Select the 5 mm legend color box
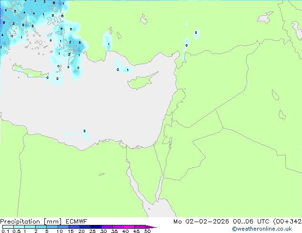The width and height of the screenshot is (302, 233). click(52, 227)
